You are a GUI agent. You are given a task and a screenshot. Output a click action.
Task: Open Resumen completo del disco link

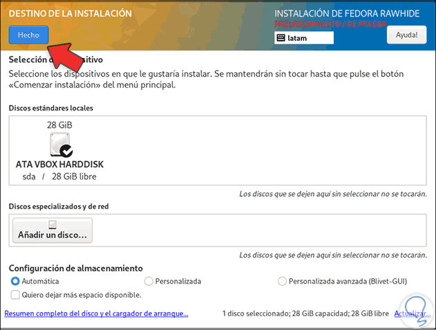point(96,313)
